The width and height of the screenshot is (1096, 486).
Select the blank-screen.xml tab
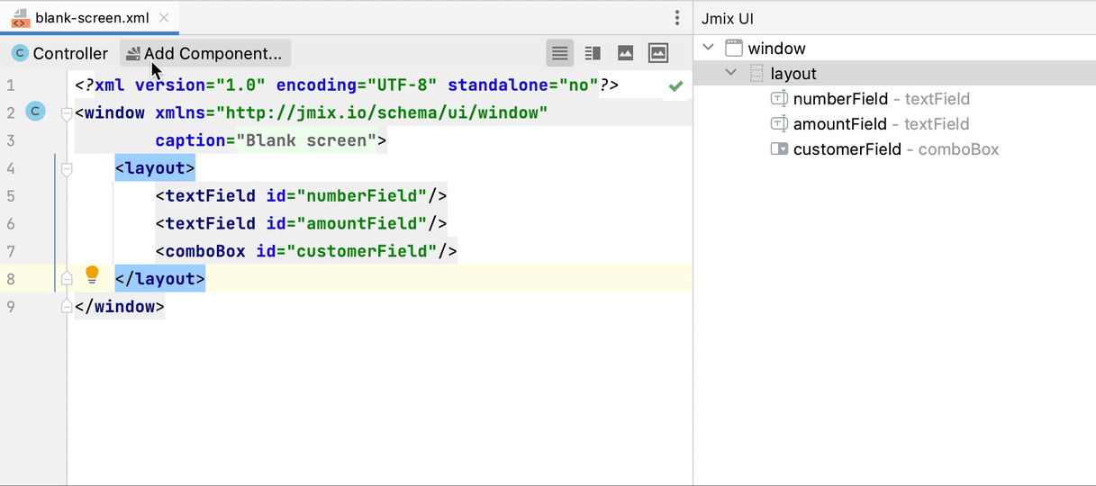pyautogui.click(x=91, y=17)
